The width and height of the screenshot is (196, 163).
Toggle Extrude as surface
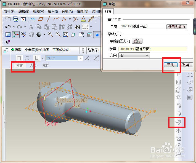pos(27,58)
